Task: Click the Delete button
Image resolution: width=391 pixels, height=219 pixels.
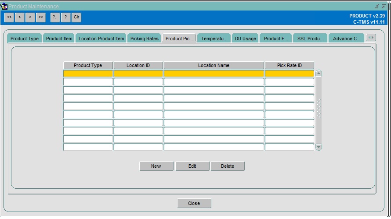Action: [x=228, y=166]
